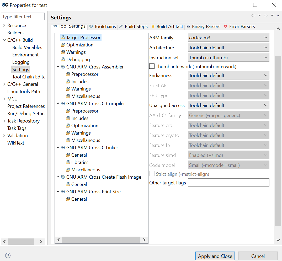The image size is (282, 261).
Task: Open the Endianness dropdown
Action: coord(228,75)
